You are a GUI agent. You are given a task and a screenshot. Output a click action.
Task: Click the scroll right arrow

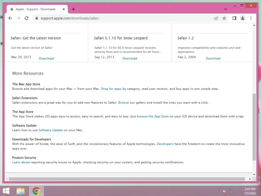click(250, 179)
